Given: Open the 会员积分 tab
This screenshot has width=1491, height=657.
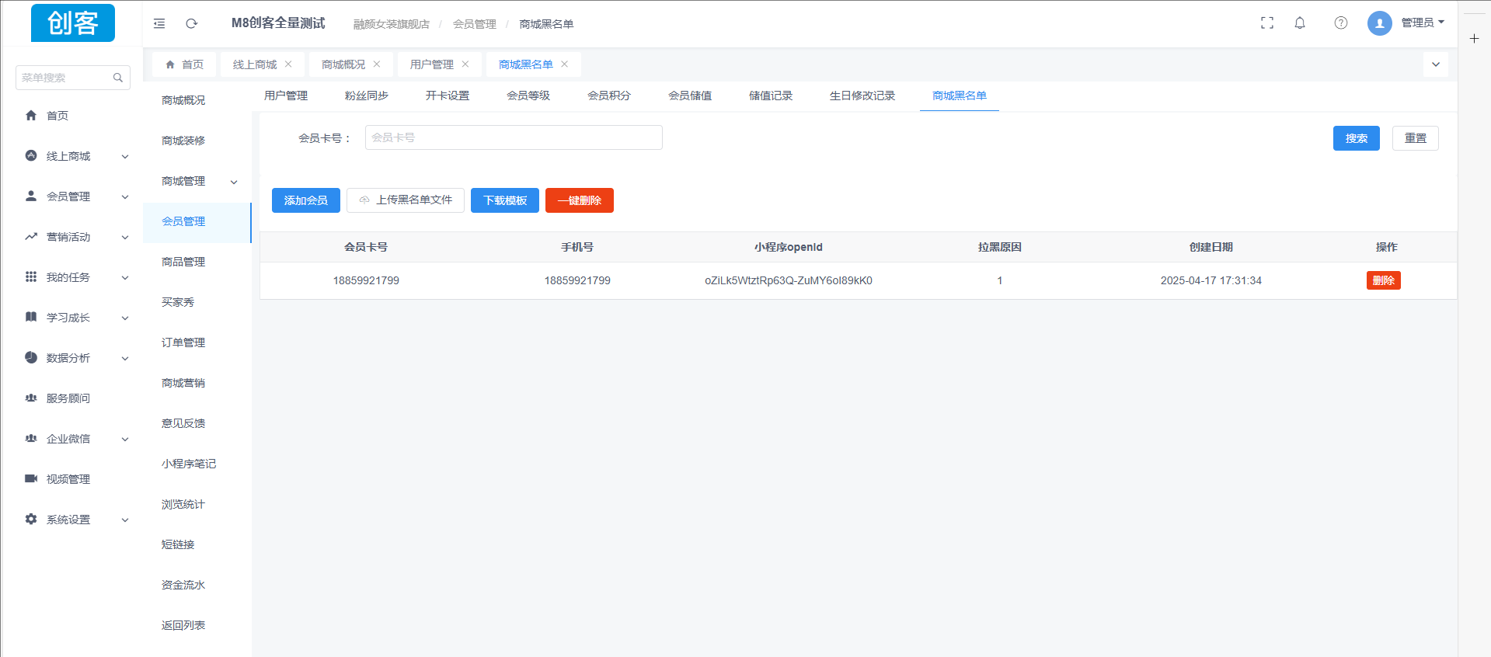Looking at the screenshot, I should point(609,96).
